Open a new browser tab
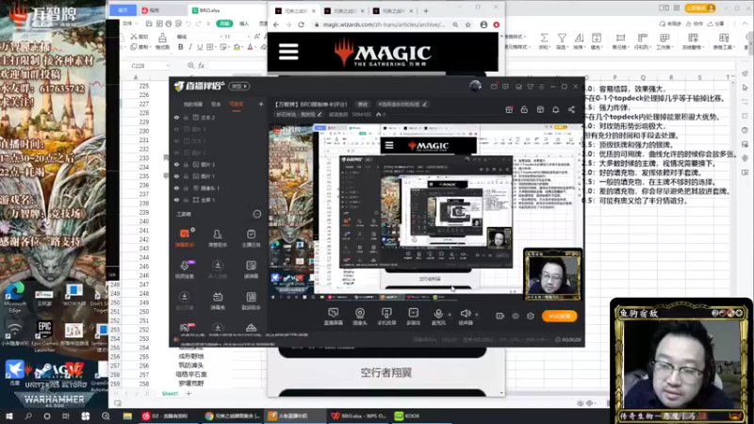The height and width of the screenshot is (424, 754). pos(426,10)
